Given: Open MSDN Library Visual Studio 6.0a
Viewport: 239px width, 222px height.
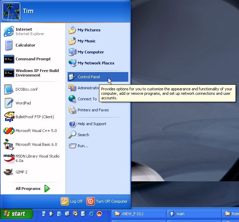Looking at the screenshot, I should [33, 158].
